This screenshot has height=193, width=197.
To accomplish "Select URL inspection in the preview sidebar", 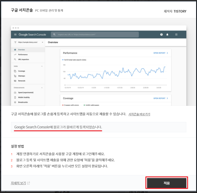I will click(x=28, y=59).
